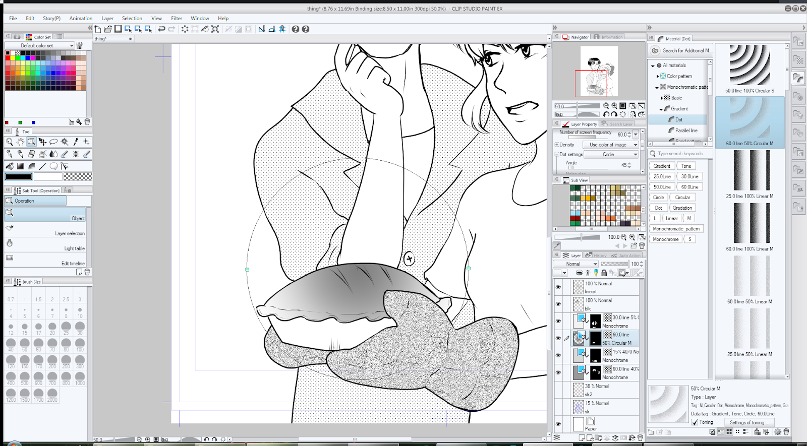Delete material with the trash icon
Viewport: 807px width, 446px height.
click(786, 432)
